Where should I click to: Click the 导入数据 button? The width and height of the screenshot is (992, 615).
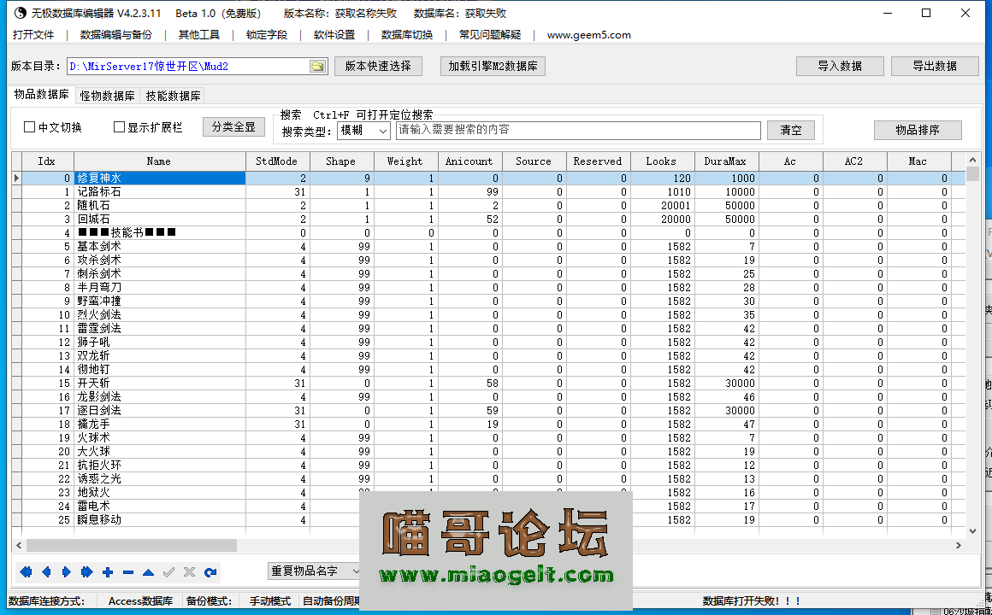[x=839, y=67]
